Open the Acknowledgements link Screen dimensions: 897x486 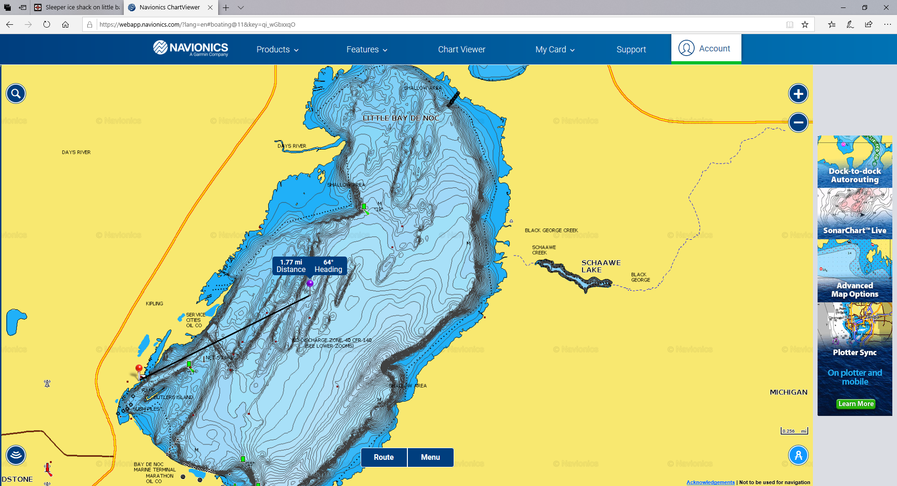[710, 482]
